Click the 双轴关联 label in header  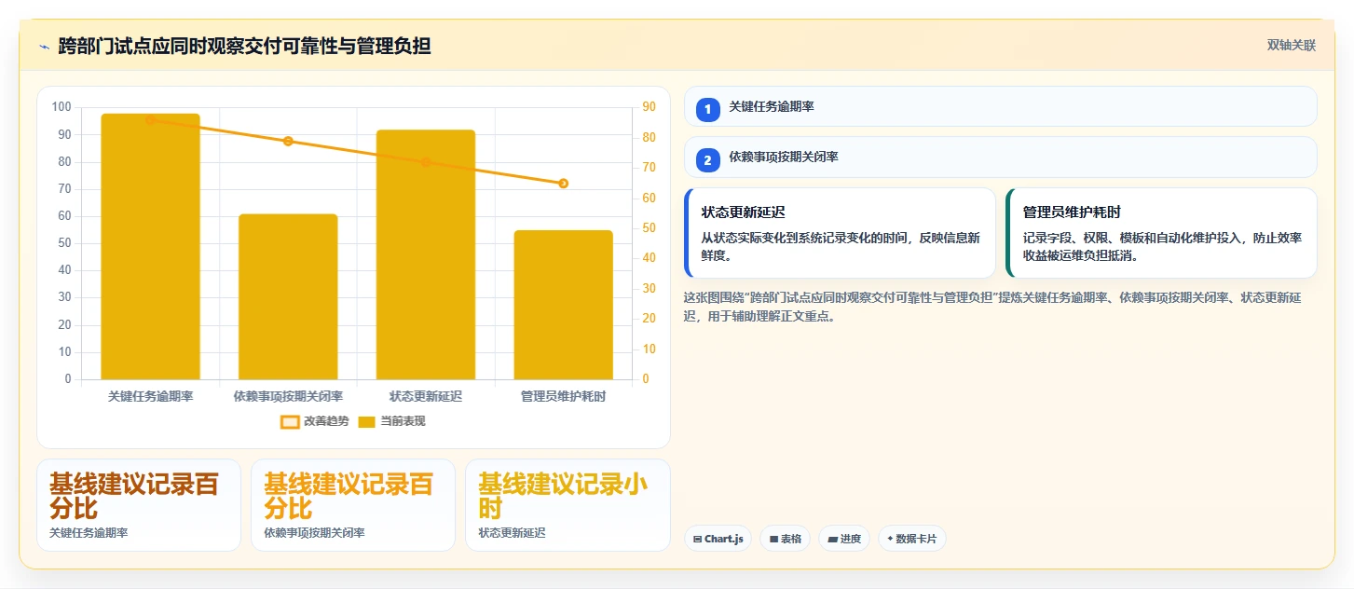tap(1291, 45)
